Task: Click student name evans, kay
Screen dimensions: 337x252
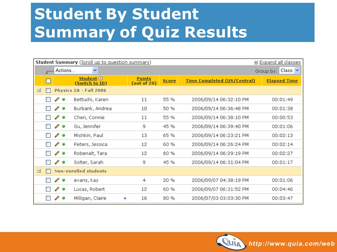Action: [86, 180]
